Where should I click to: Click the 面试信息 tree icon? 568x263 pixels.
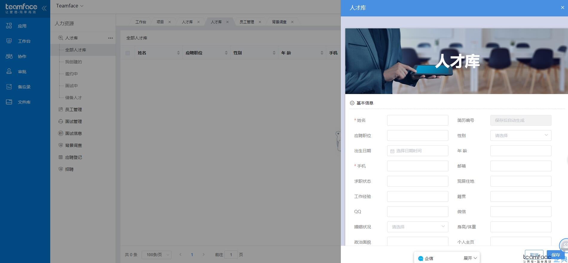point(60,133)
